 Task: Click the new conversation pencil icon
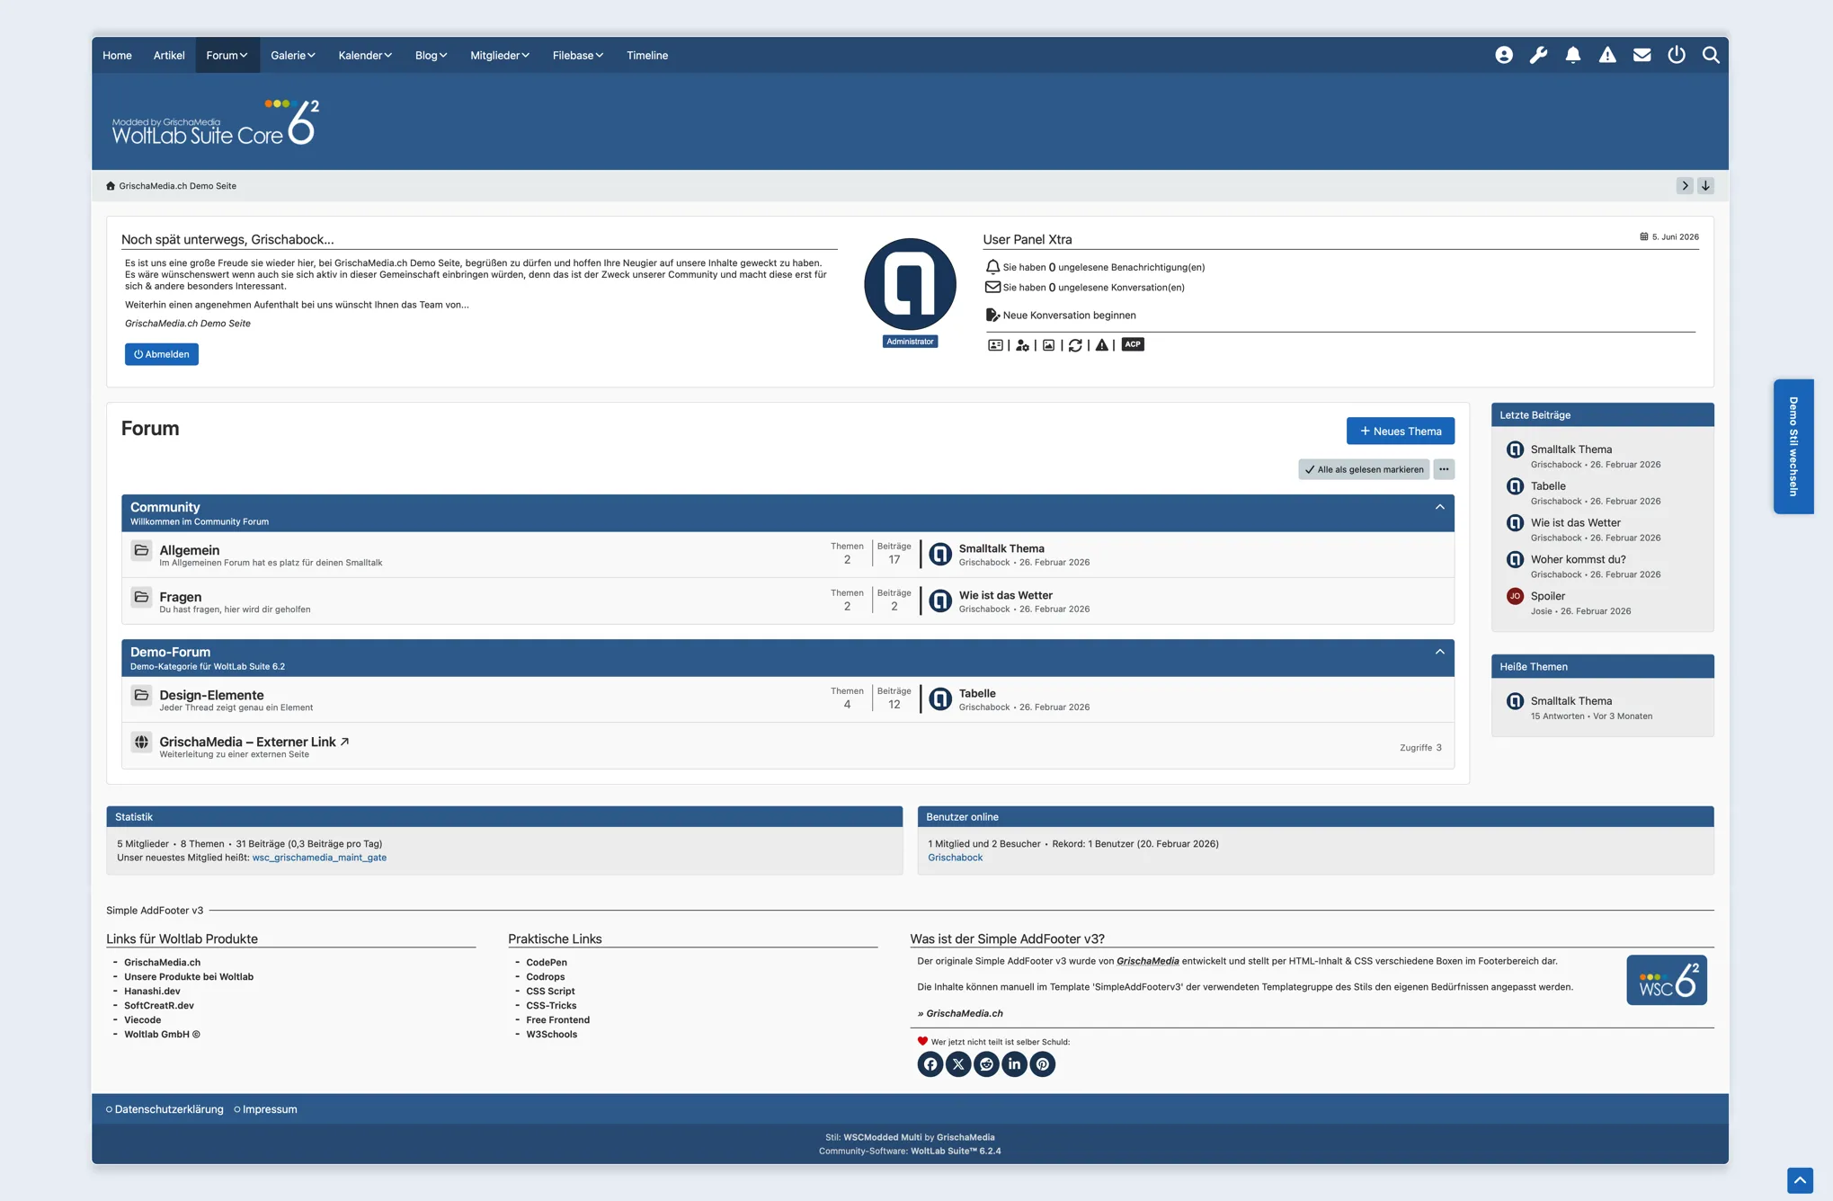point(992,315)
